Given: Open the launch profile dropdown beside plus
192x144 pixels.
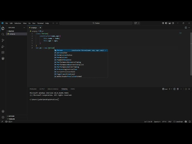Looking at the screenshot, I should 172,89.
